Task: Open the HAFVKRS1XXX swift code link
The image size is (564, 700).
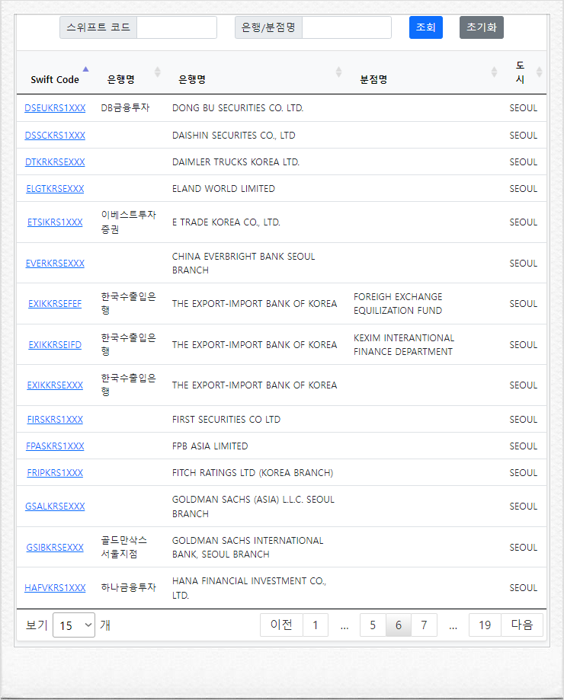Action: coord(55,588)
